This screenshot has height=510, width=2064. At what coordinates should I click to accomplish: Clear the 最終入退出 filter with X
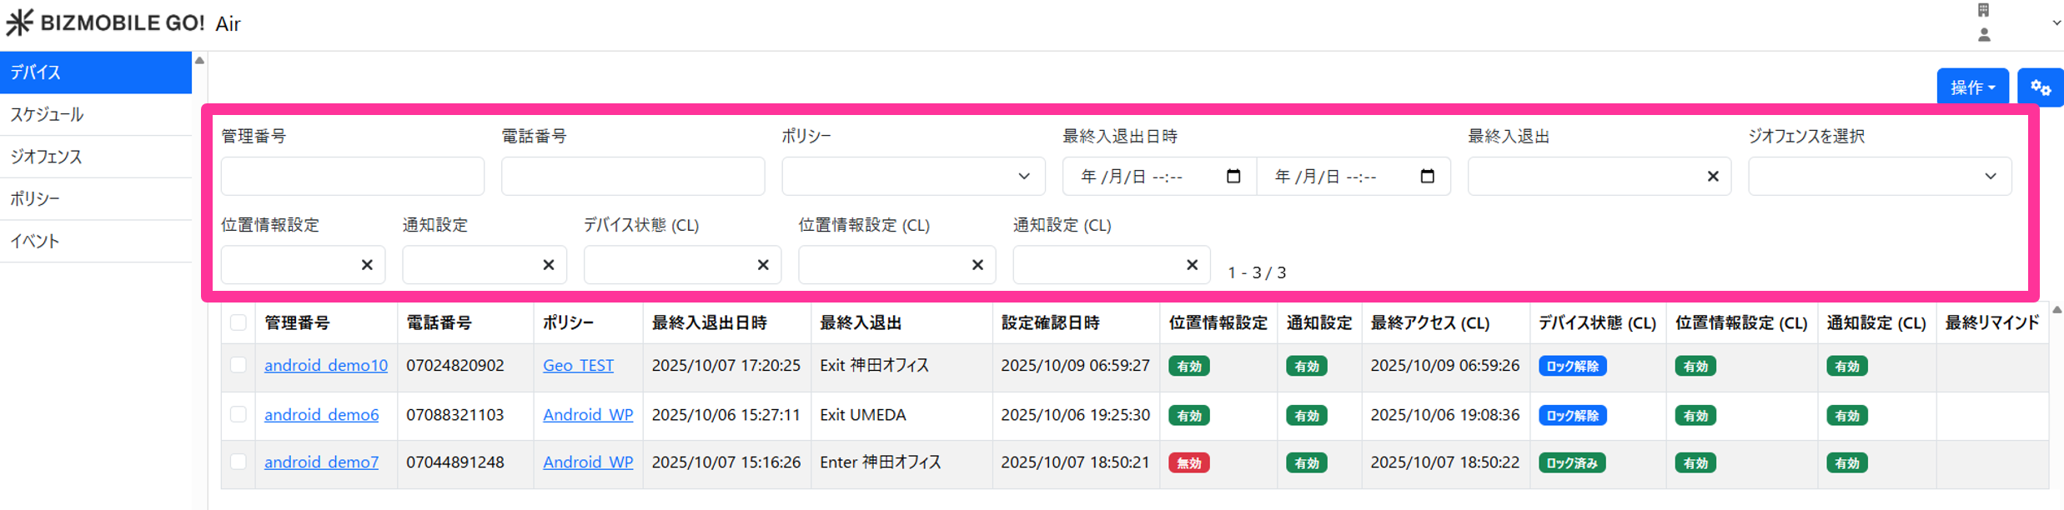(1712, 177)
